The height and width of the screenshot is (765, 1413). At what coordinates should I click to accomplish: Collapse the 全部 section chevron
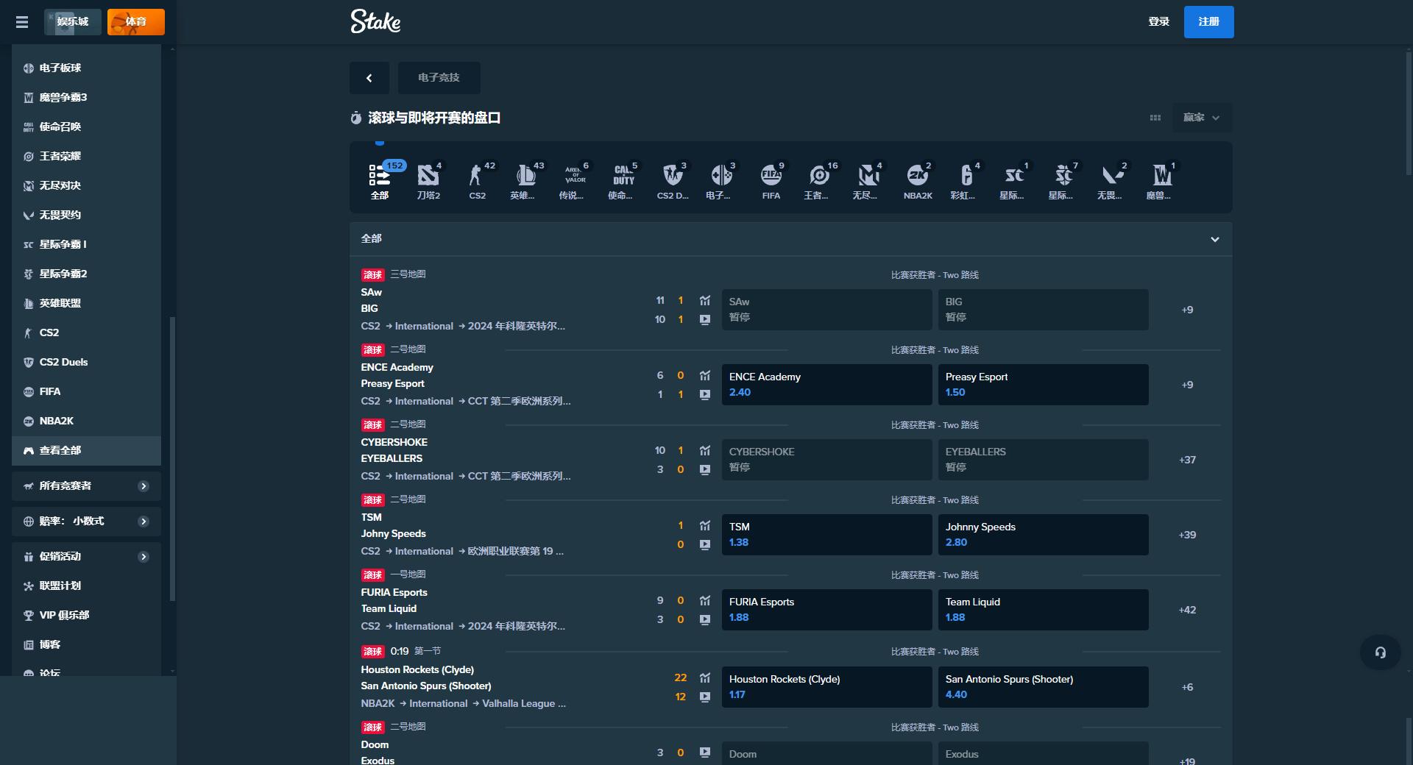[1215, 239]
